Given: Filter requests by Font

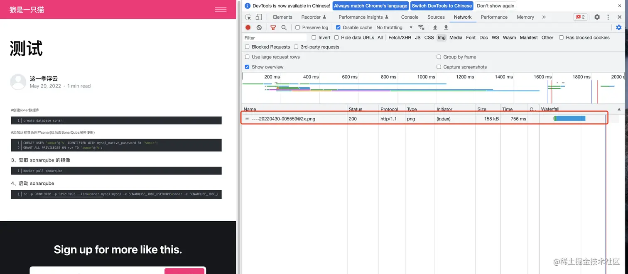Looking at the screenshot, I should pyautogui.click(x=471, y=37).
